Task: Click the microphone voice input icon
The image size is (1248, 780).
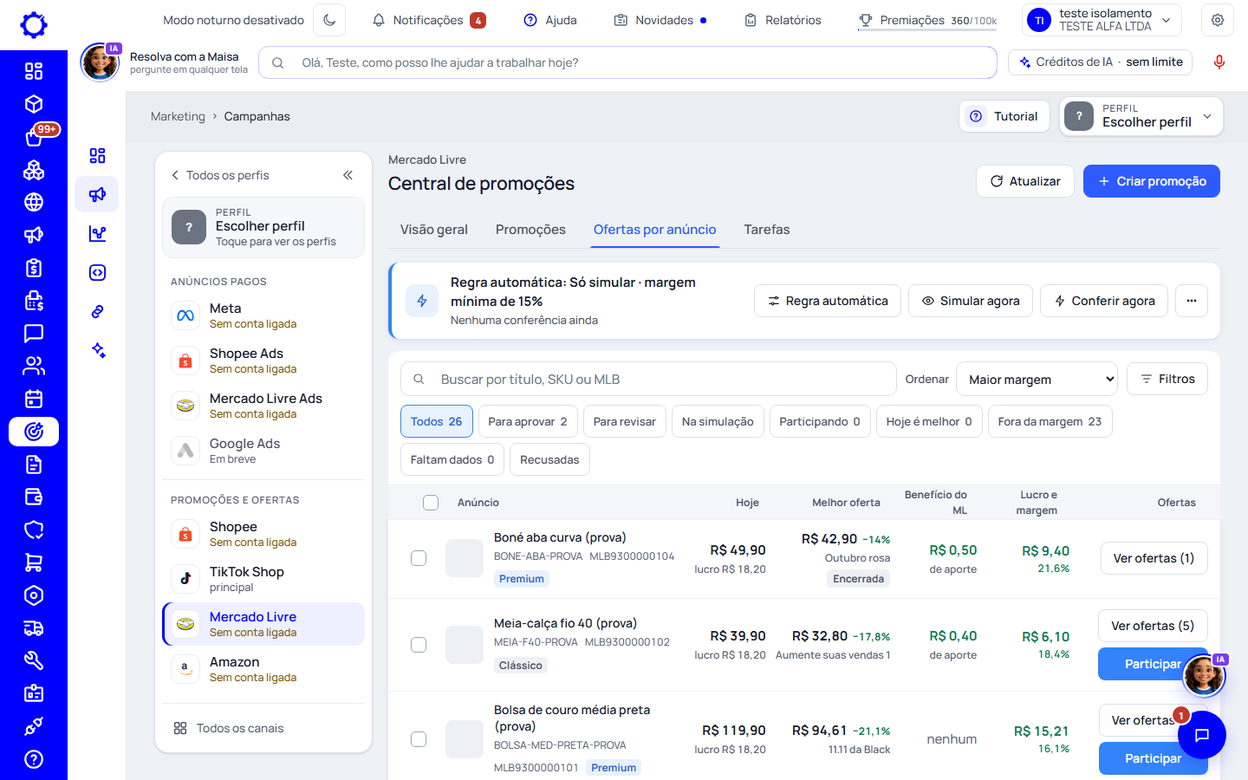Action: (x=1219, y=62)
